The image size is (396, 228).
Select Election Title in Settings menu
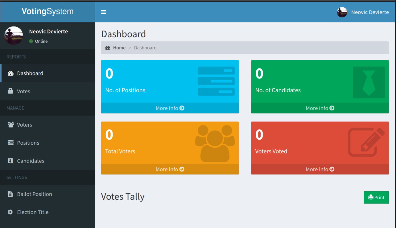33,212
